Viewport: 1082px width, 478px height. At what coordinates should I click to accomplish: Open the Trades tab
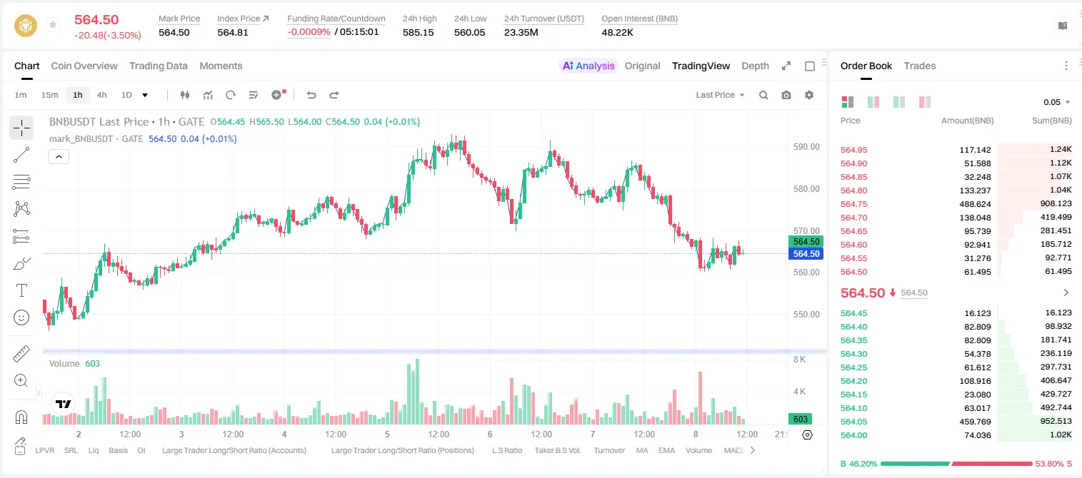click(920, 66)
